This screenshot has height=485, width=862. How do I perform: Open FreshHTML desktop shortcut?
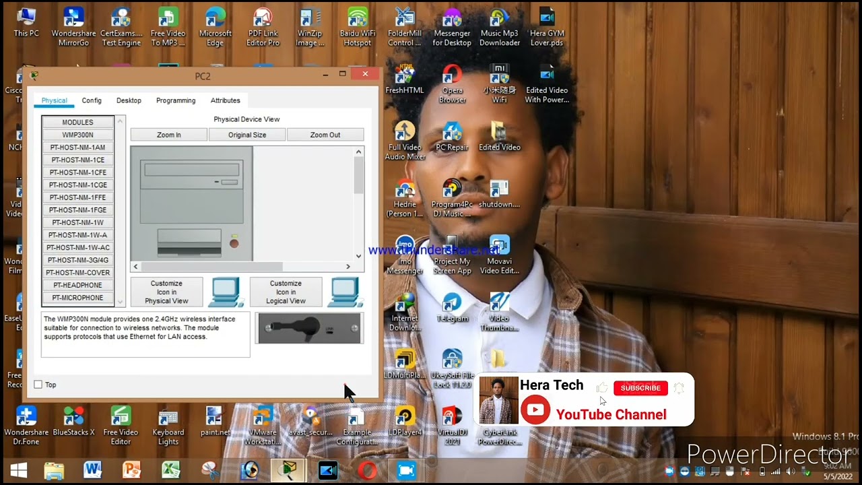click(x=405, y=79)
